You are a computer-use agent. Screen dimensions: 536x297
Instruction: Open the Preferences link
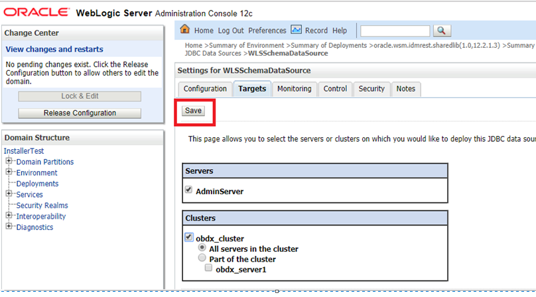(x=267, y=30)
